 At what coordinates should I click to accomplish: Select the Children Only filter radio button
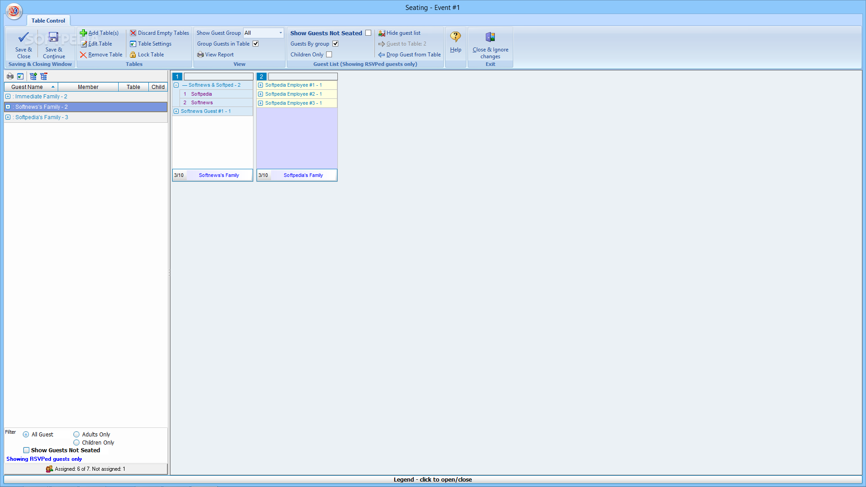point(76,443)
